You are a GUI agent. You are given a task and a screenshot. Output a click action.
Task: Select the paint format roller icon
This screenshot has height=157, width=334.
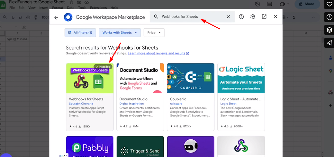[x=36, y=17]
